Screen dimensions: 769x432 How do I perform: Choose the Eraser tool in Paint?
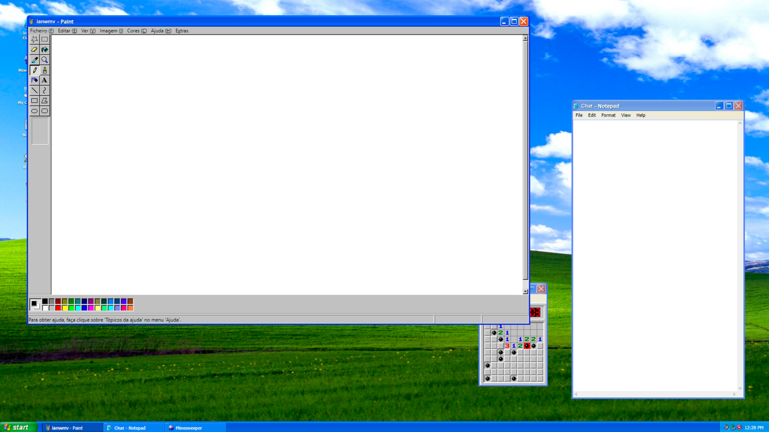34,49
